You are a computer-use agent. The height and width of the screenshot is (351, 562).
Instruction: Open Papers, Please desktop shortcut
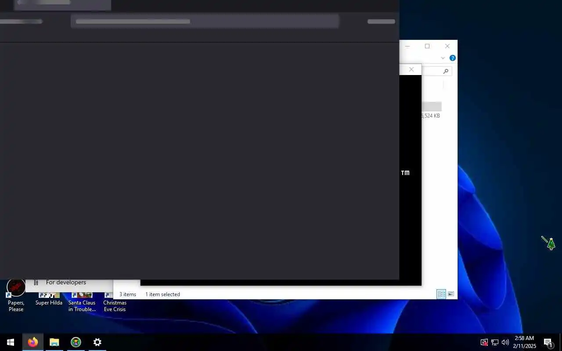click(16, 295)
